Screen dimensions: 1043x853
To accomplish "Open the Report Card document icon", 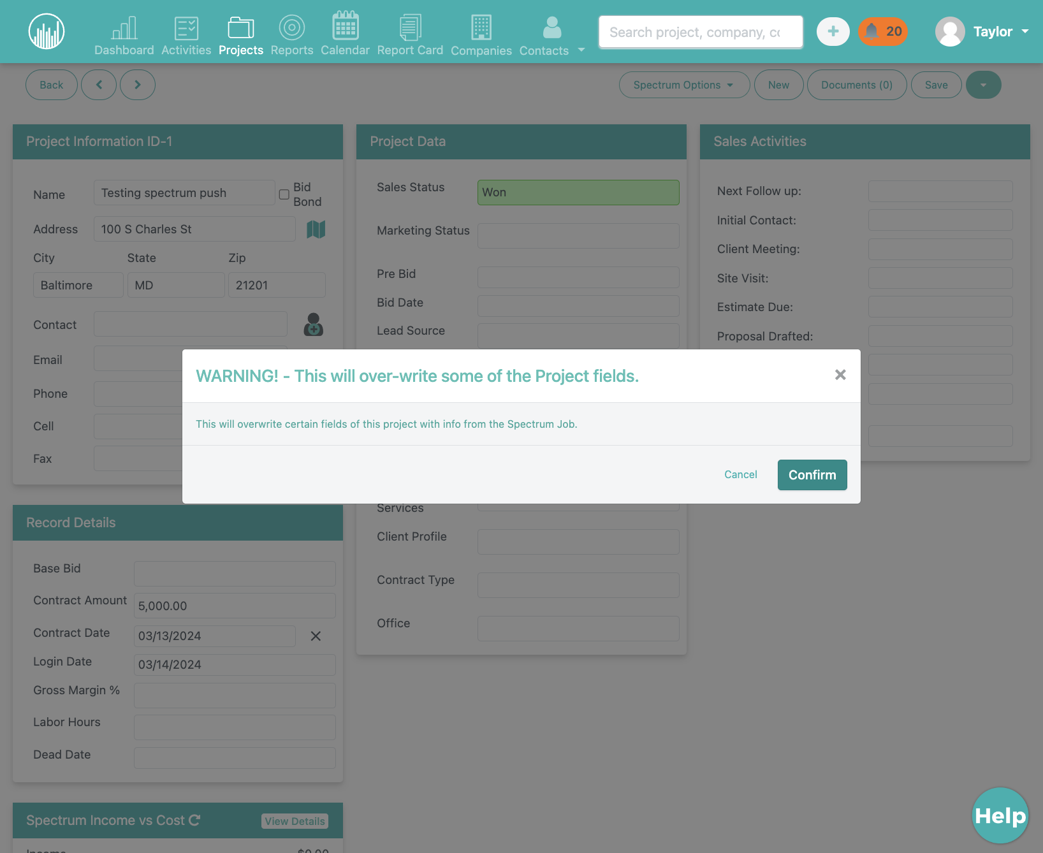I will (410, 27).
